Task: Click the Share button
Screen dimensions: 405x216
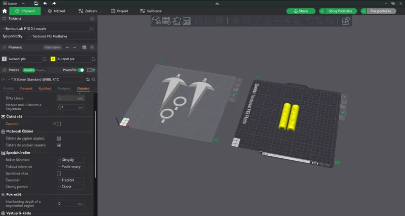Action: (301, 11)
